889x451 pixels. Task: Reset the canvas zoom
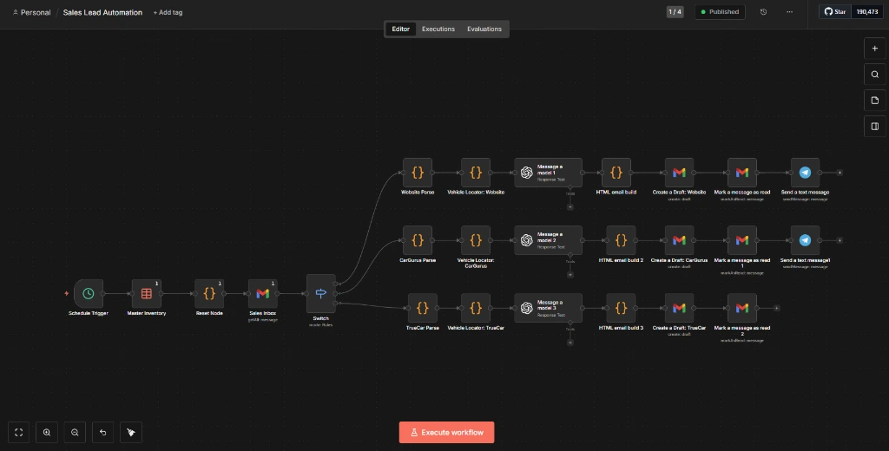click(102, 432)
